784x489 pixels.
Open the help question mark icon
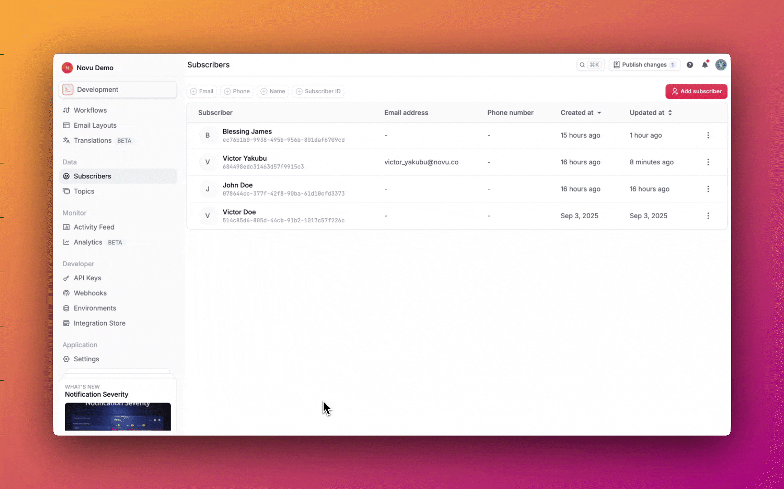click(690, 65)
